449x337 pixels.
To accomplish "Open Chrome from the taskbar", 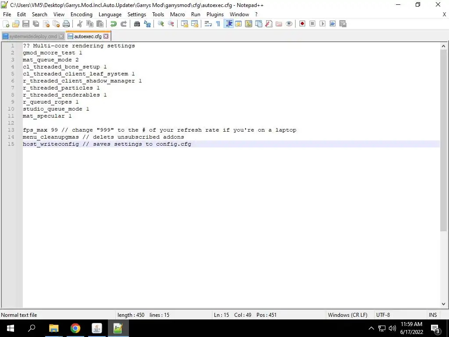I will coord(75,328).
